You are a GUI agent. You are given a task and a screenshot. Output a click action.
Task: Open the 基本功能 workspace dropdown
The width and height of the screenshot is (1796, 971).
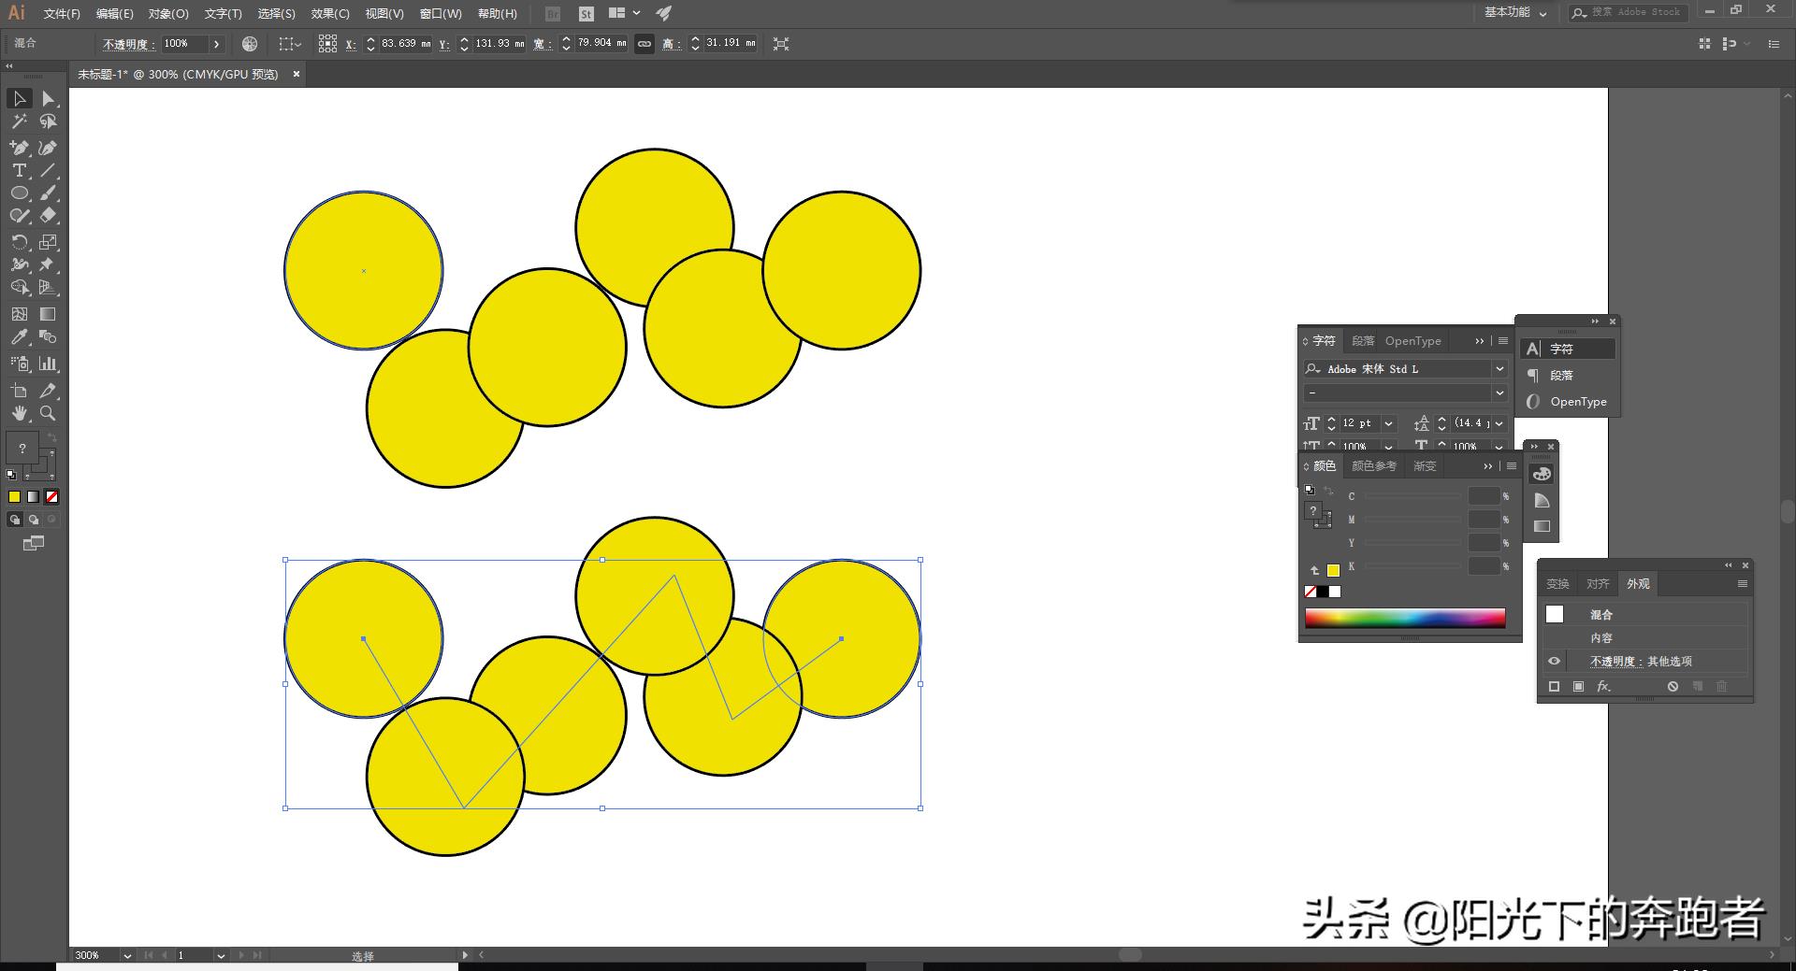point(1516,12)
